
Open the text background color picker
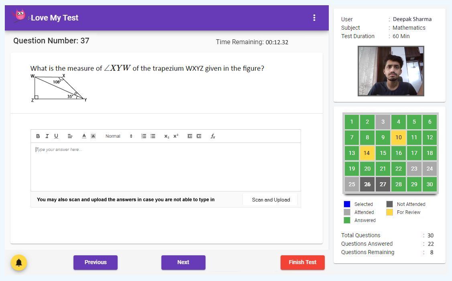93,136
